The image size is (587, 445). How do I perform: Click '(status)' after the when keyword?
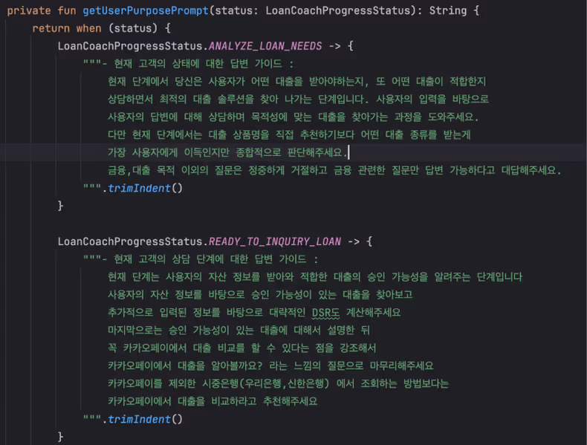pos(132,28)
